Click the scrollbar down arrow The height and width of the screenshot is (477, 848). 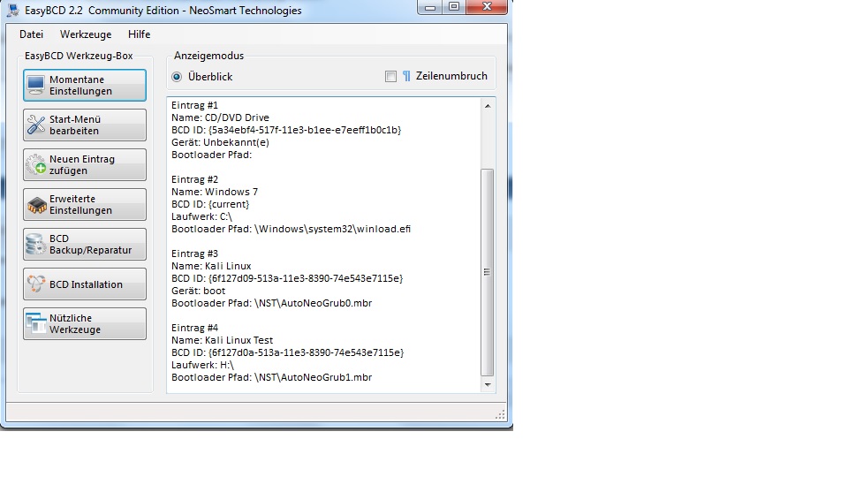(488, 384)
